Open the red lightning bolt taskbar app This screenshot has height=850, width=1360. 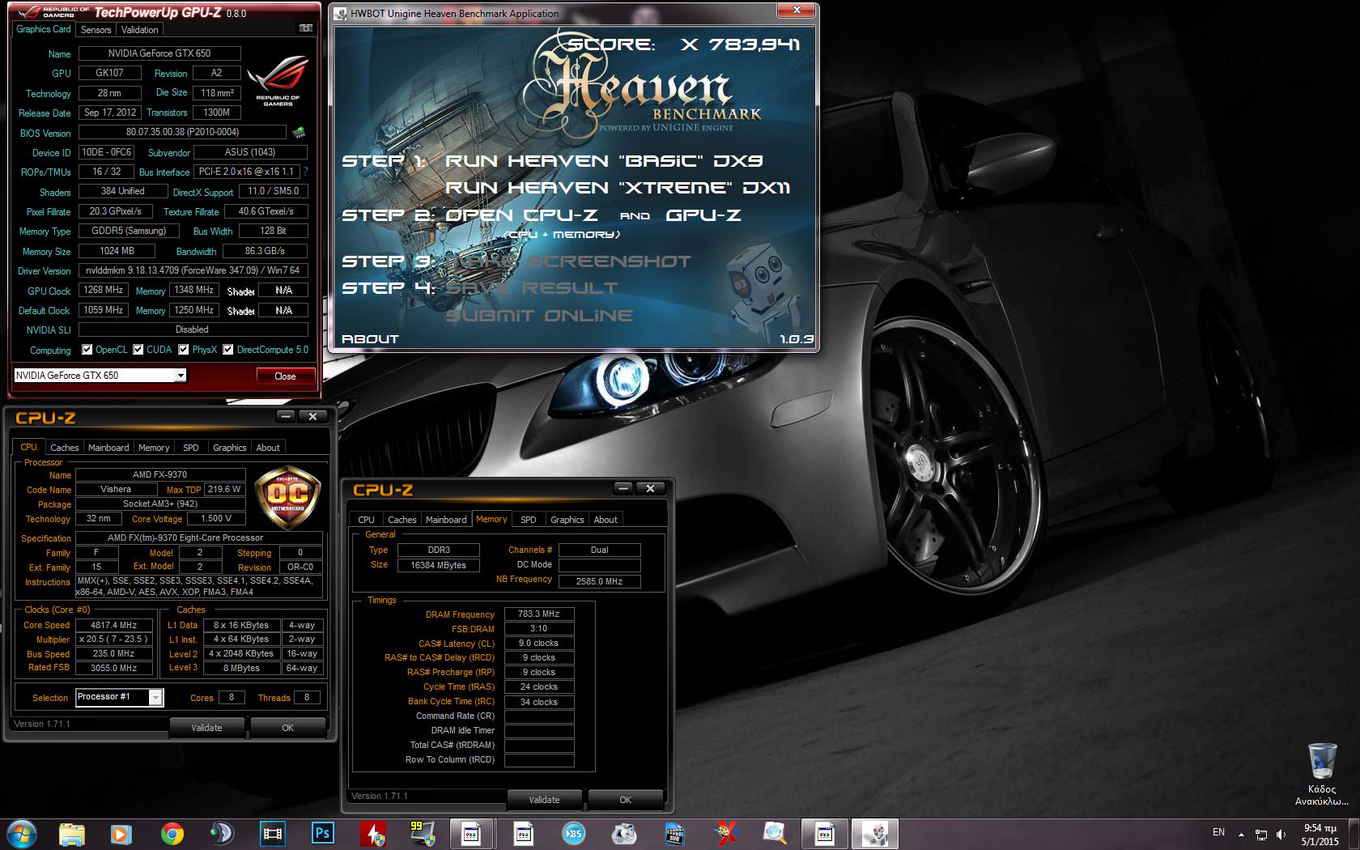point(372,834)
